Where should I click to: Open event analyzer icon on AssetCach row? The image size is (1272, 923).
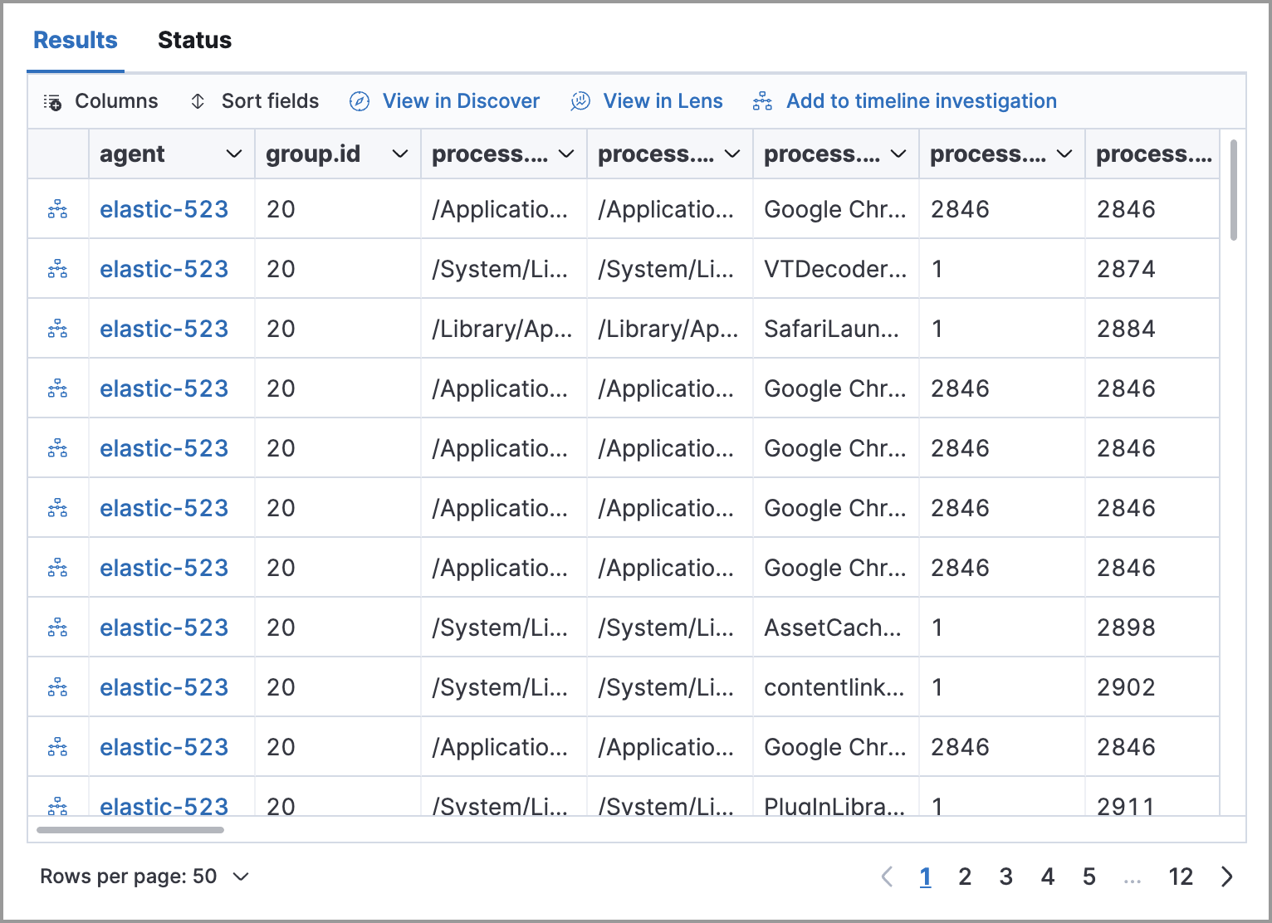click(57, 628)
